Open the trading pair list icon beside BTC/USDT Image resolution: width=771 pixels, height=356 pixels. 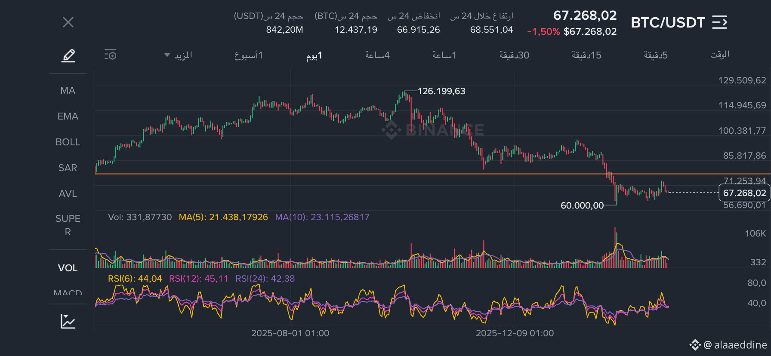(x=719, y=22)
